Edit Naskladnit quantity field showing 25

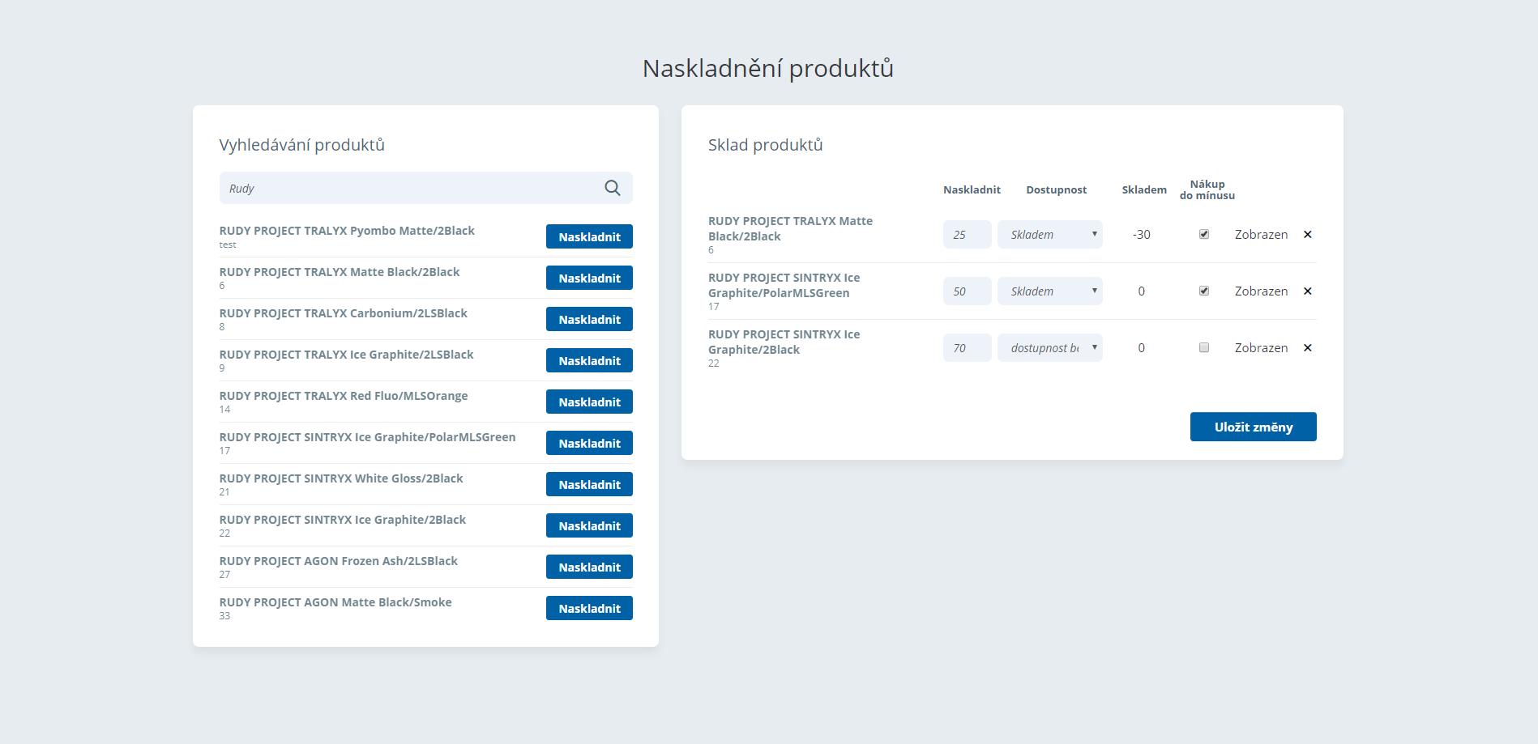pyautogui.click(x=967, y=235)
